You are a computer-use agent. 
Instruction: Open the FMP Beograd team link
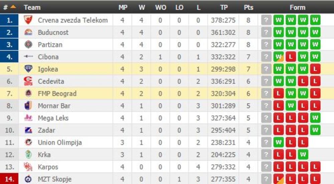(57, 94)
